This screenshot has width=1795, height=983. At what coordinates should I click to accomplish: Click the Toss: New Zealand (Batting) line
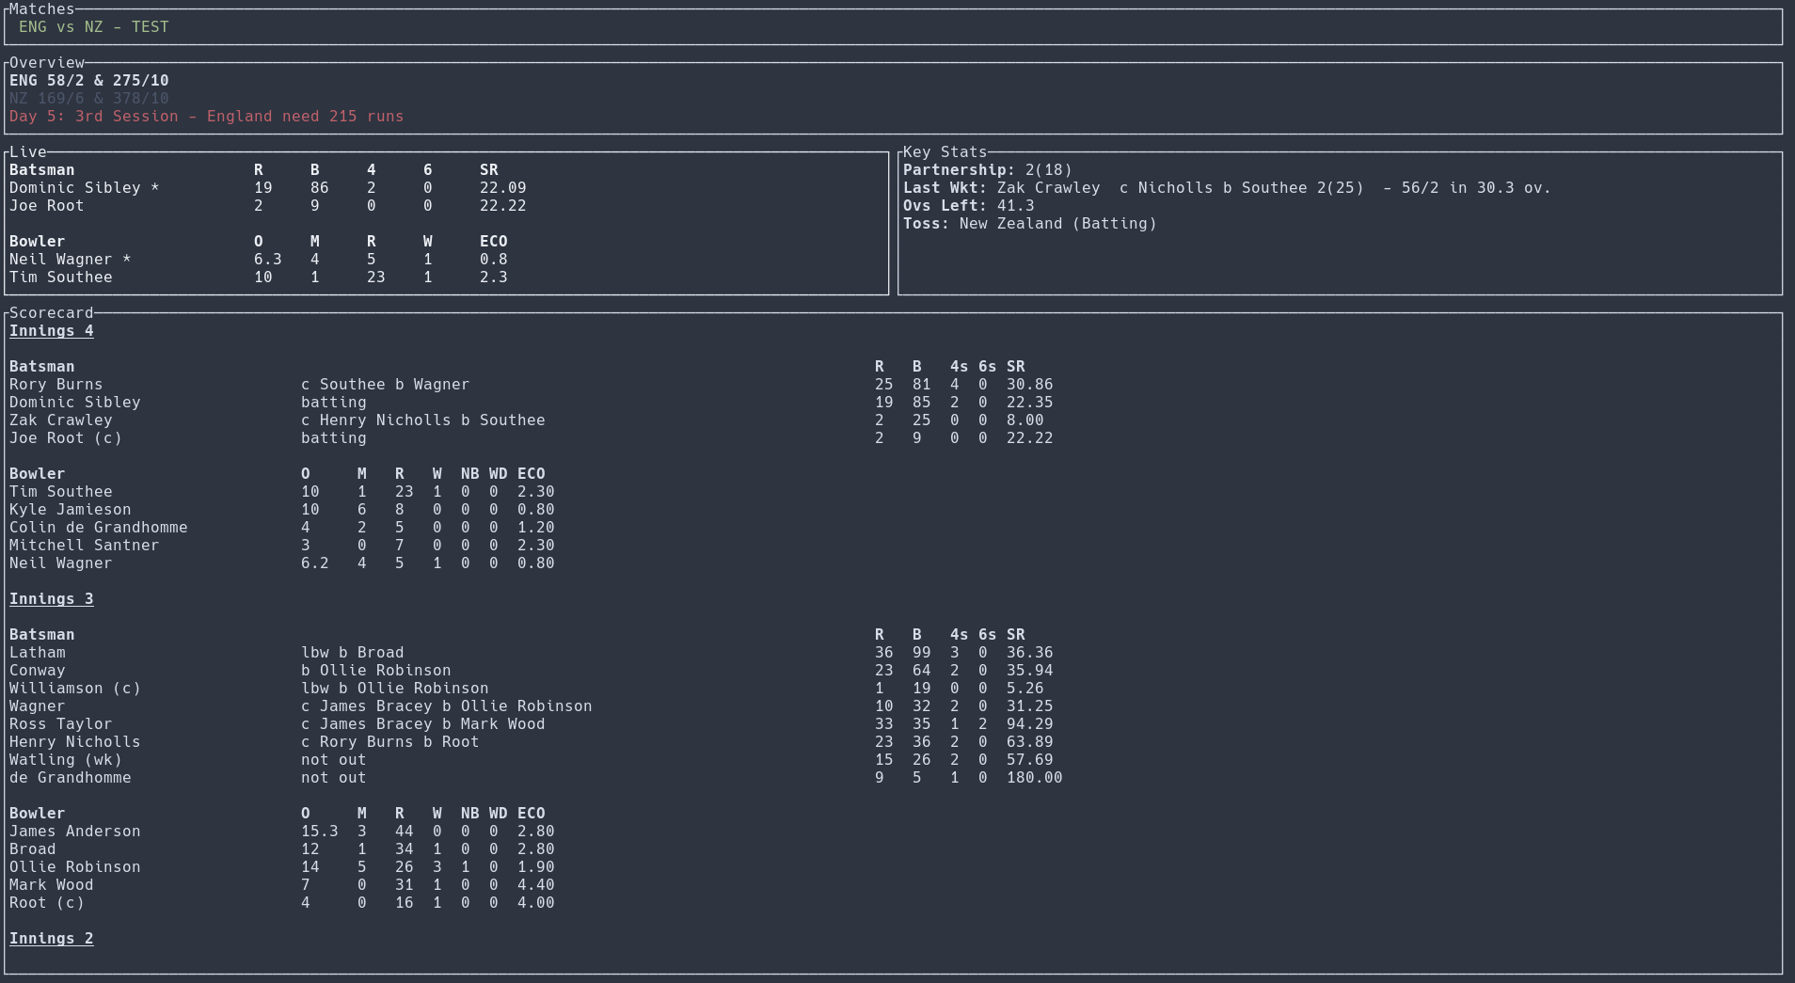pyautogui.click(x=1030, y=224)
